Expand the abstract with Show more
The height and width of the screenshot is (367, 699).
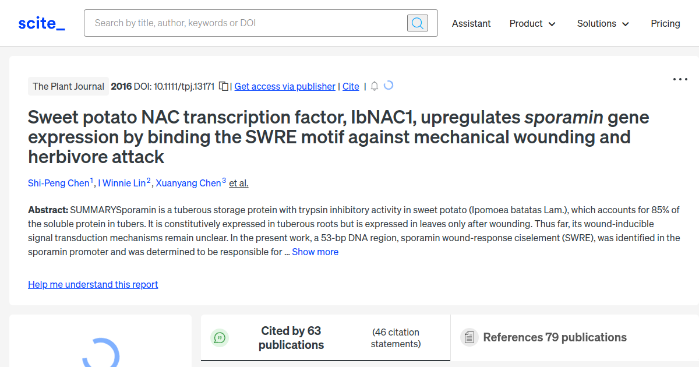315,252
